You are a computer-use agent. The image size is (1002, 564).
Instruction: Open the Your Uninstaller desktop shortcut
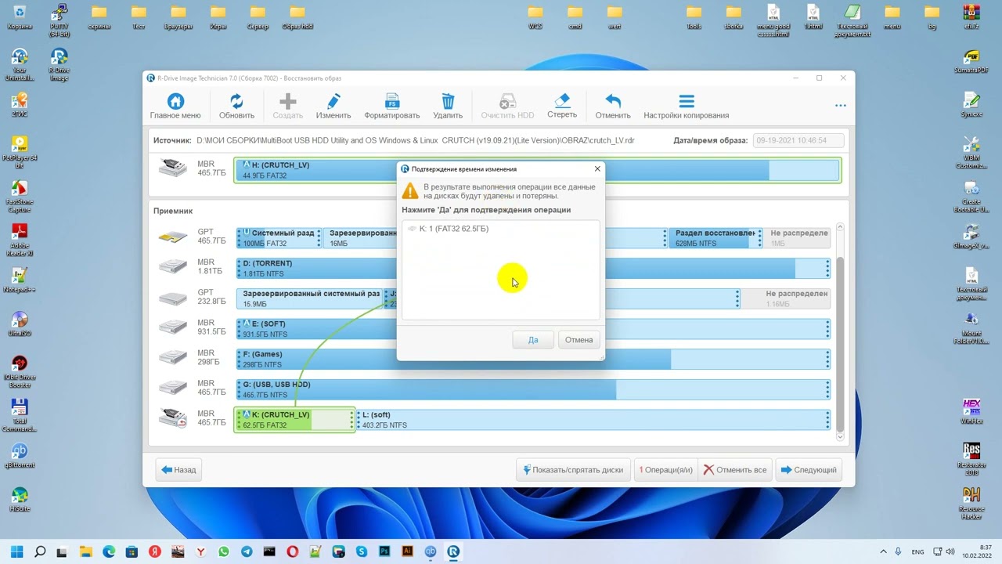[20, 65]
